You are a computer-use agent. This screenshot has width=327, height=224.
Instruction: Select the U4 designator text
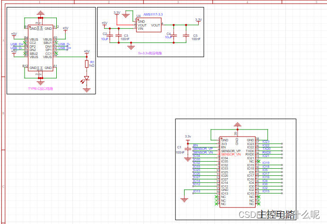(x=139, y=16)
